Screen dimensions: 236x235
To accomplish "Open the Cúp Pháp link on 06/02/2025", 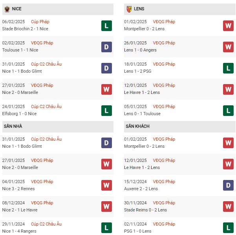I will click(x=40, y=22).
